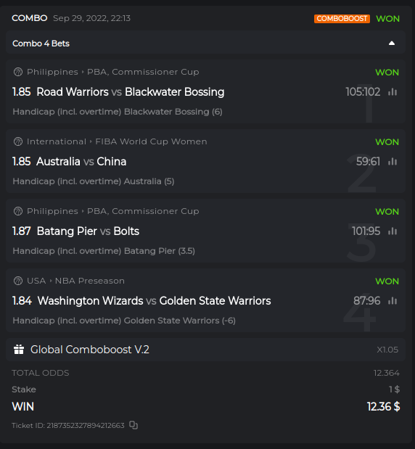Click Philippines PBA Commissioner Cup league of first bet
The height and width of the screenshot is (449, 415).
click(113, 72)
